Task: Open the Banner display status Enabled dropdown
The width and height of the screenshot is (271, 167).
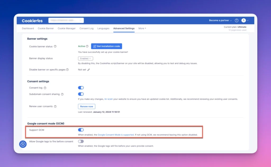Action: pyautogui.click(x=85, y=58)
